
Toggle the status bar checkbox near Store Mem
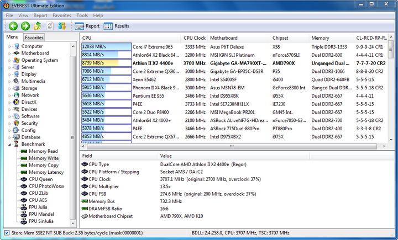pos(7,233)
